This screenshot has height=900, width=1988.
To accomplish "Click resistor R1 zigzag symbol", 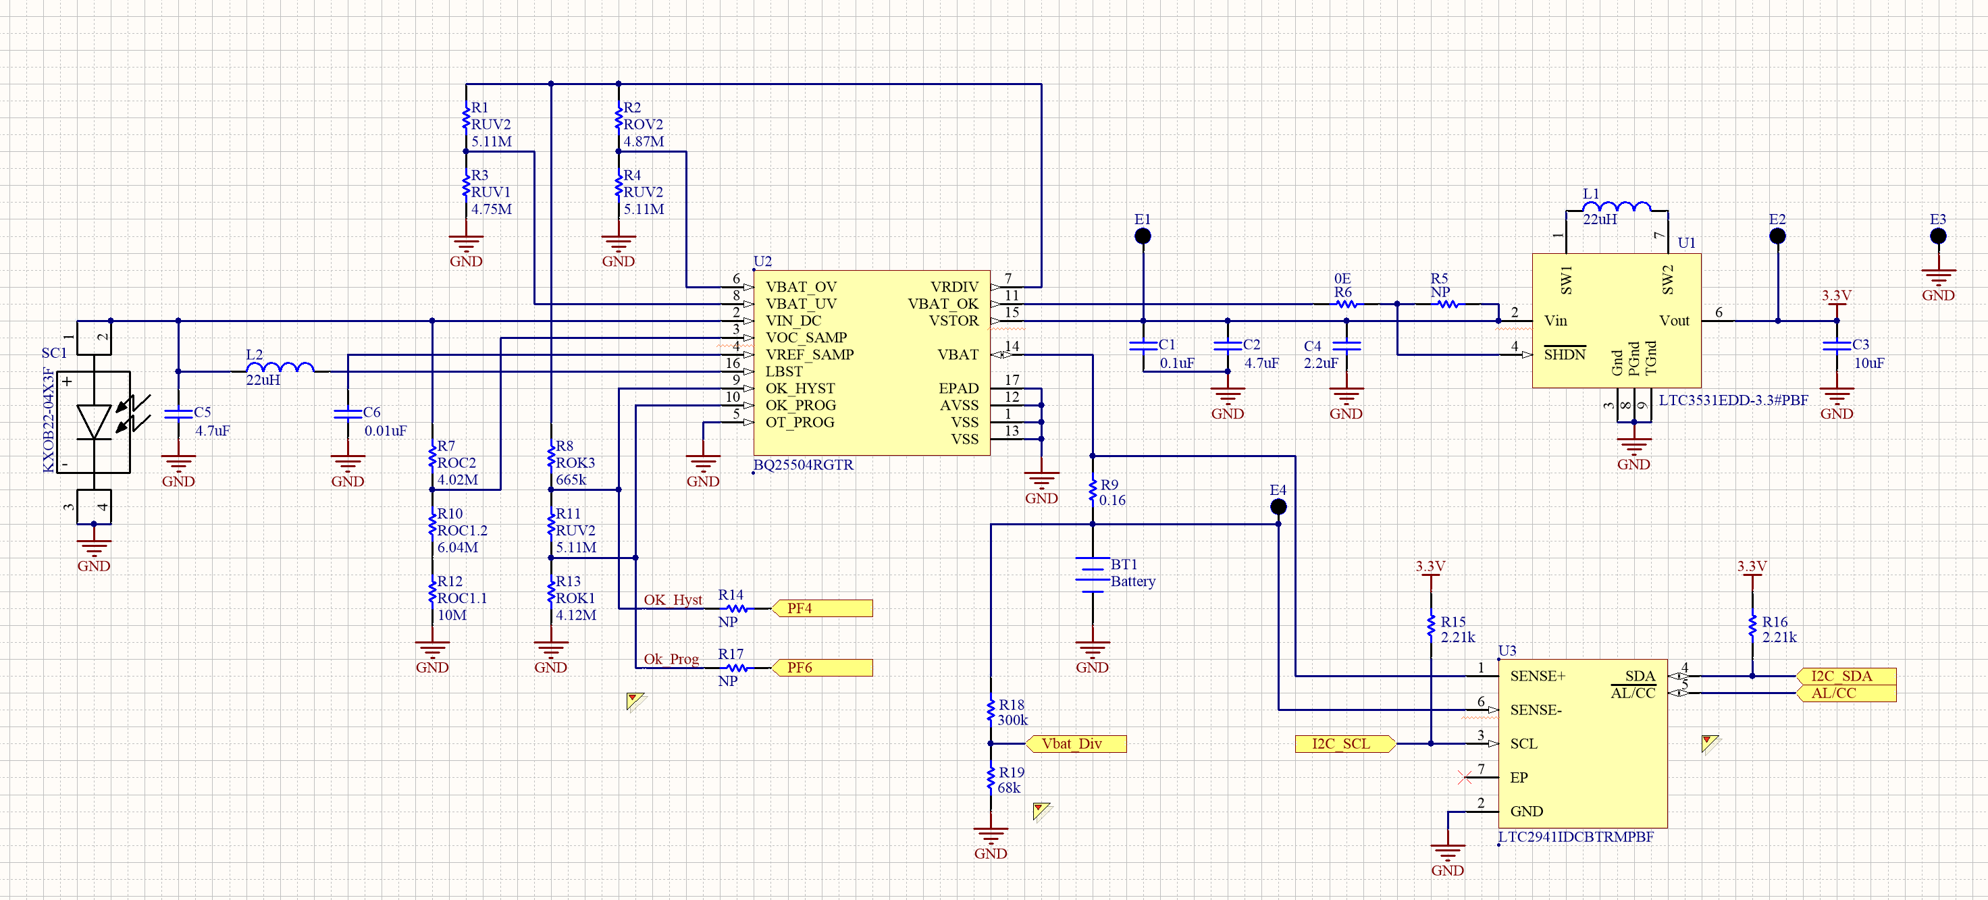I will point(466,118).
